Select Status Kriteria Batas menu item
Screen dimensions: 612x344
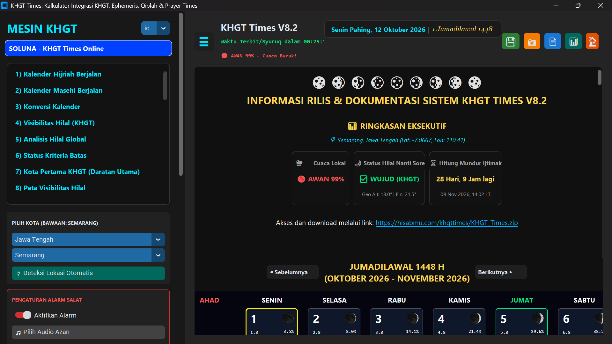point(51,156)
